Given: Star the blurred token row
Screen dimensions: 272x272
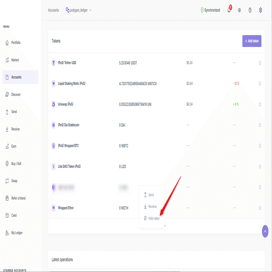Looking at the screenshot, I should pos(260,187).
